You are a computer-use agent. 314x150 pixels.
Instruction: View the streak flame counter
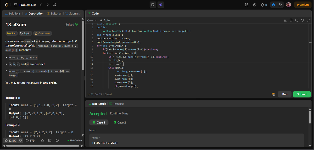[x=264, y=5]
